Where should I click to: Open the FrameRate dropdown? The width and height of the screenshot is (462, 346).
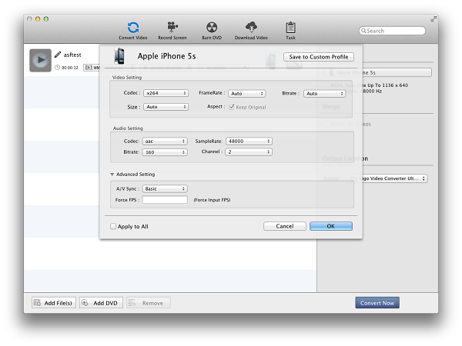point(247,93)
